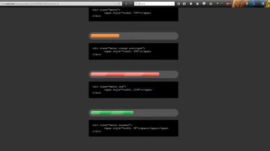Click the code text "meter orange nostripes"
The image size is (270, 151).
pos(127,48)
